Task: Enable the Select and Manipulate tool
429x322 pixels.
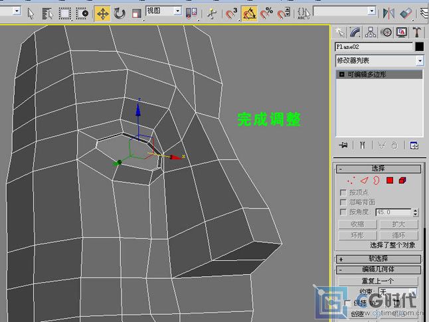Action: click(212, 13)
